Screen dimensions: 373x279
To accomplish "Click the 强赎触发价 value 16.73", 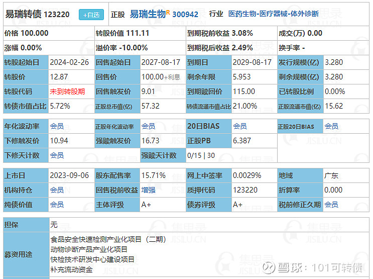I will (x=150, y=141).
